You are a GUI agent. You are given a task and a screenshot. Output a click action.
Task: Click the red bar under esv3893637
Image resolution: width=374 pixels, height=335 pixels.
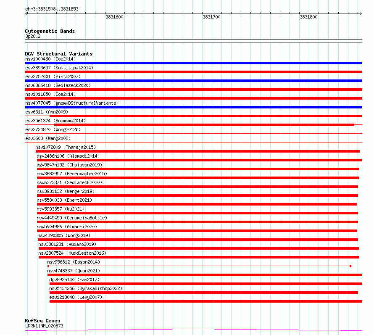[193, 72]
